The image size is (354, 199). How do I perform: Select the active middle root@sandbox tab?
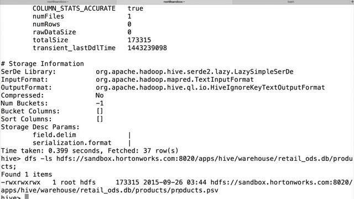[174, 2]
